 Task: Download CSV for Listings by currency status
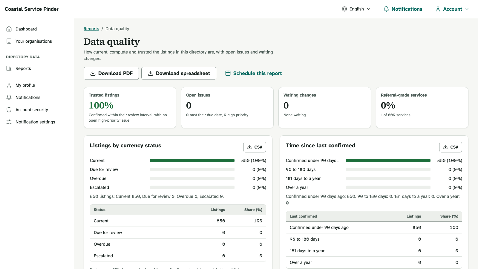click(255, 147)
